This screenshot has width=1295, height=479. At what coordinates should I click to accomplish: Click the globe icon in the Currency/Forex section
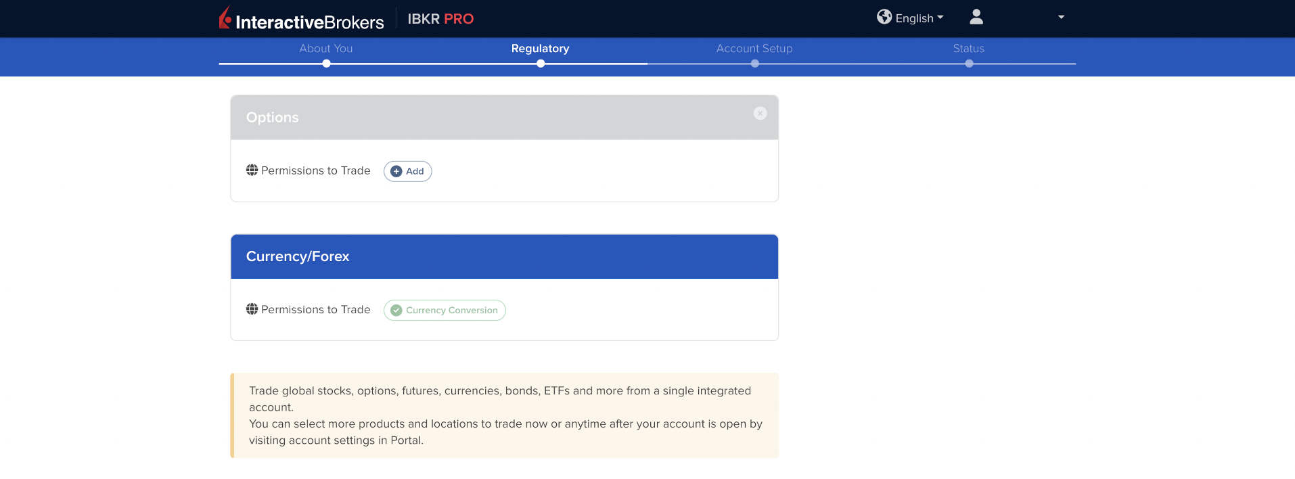pyautogui.click(x=252, y=309)
